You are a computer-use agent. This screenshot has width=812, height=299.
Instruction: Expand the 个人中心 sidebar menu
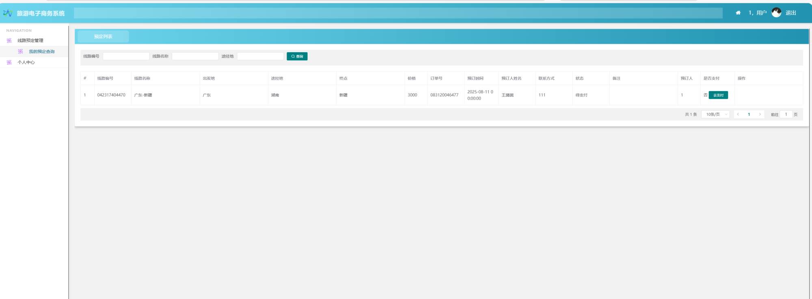pyautogui.click(x=26, y=62)
